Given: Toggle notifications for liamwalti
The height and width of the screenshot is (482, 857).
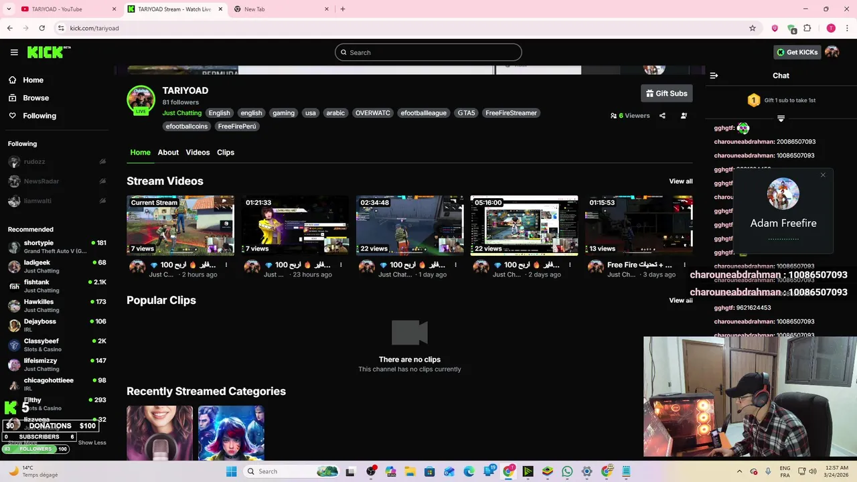Looking at the screenshot, I should (102, 201).
